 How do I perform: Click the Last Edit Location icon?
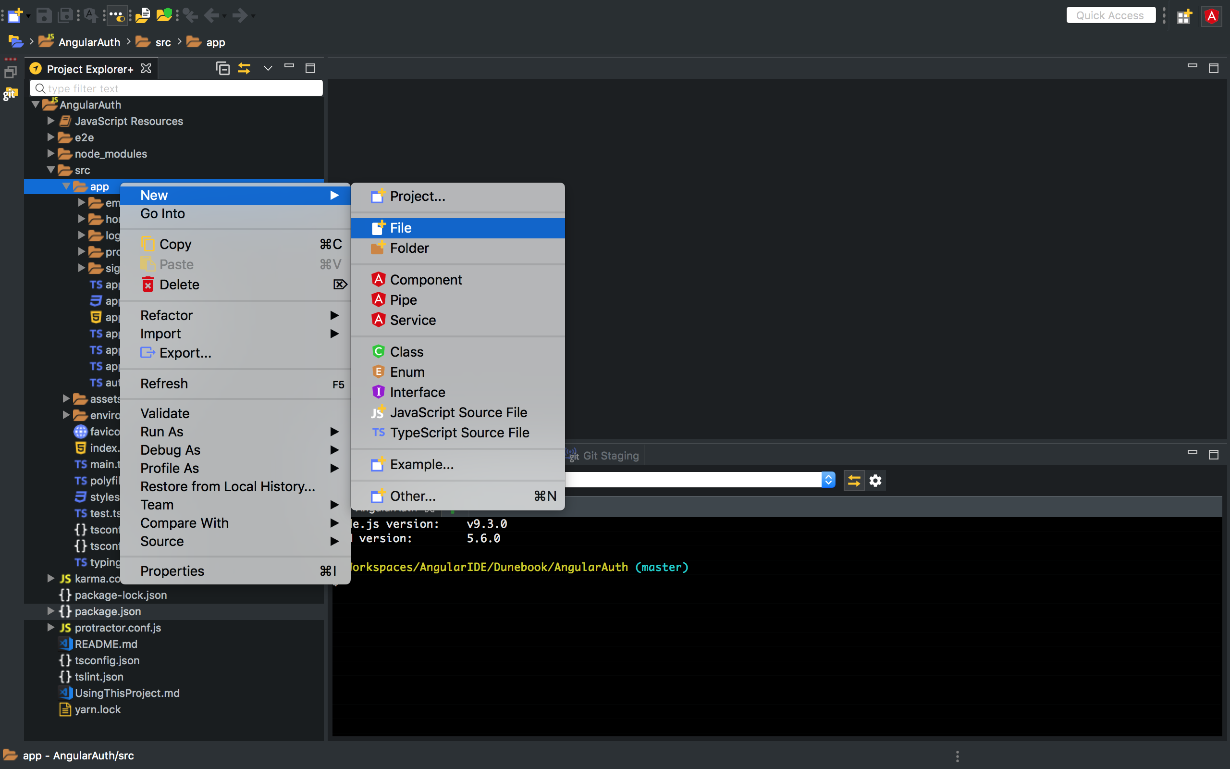click(x=191, y=15)
